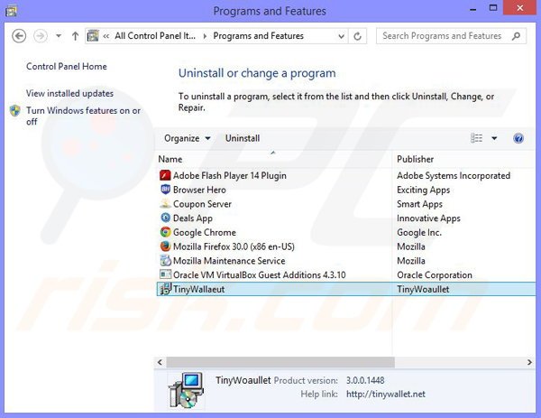Click the http://tinywallet.net help link
The height and width of the screenshot is (418, 541).
coord(385,395)
